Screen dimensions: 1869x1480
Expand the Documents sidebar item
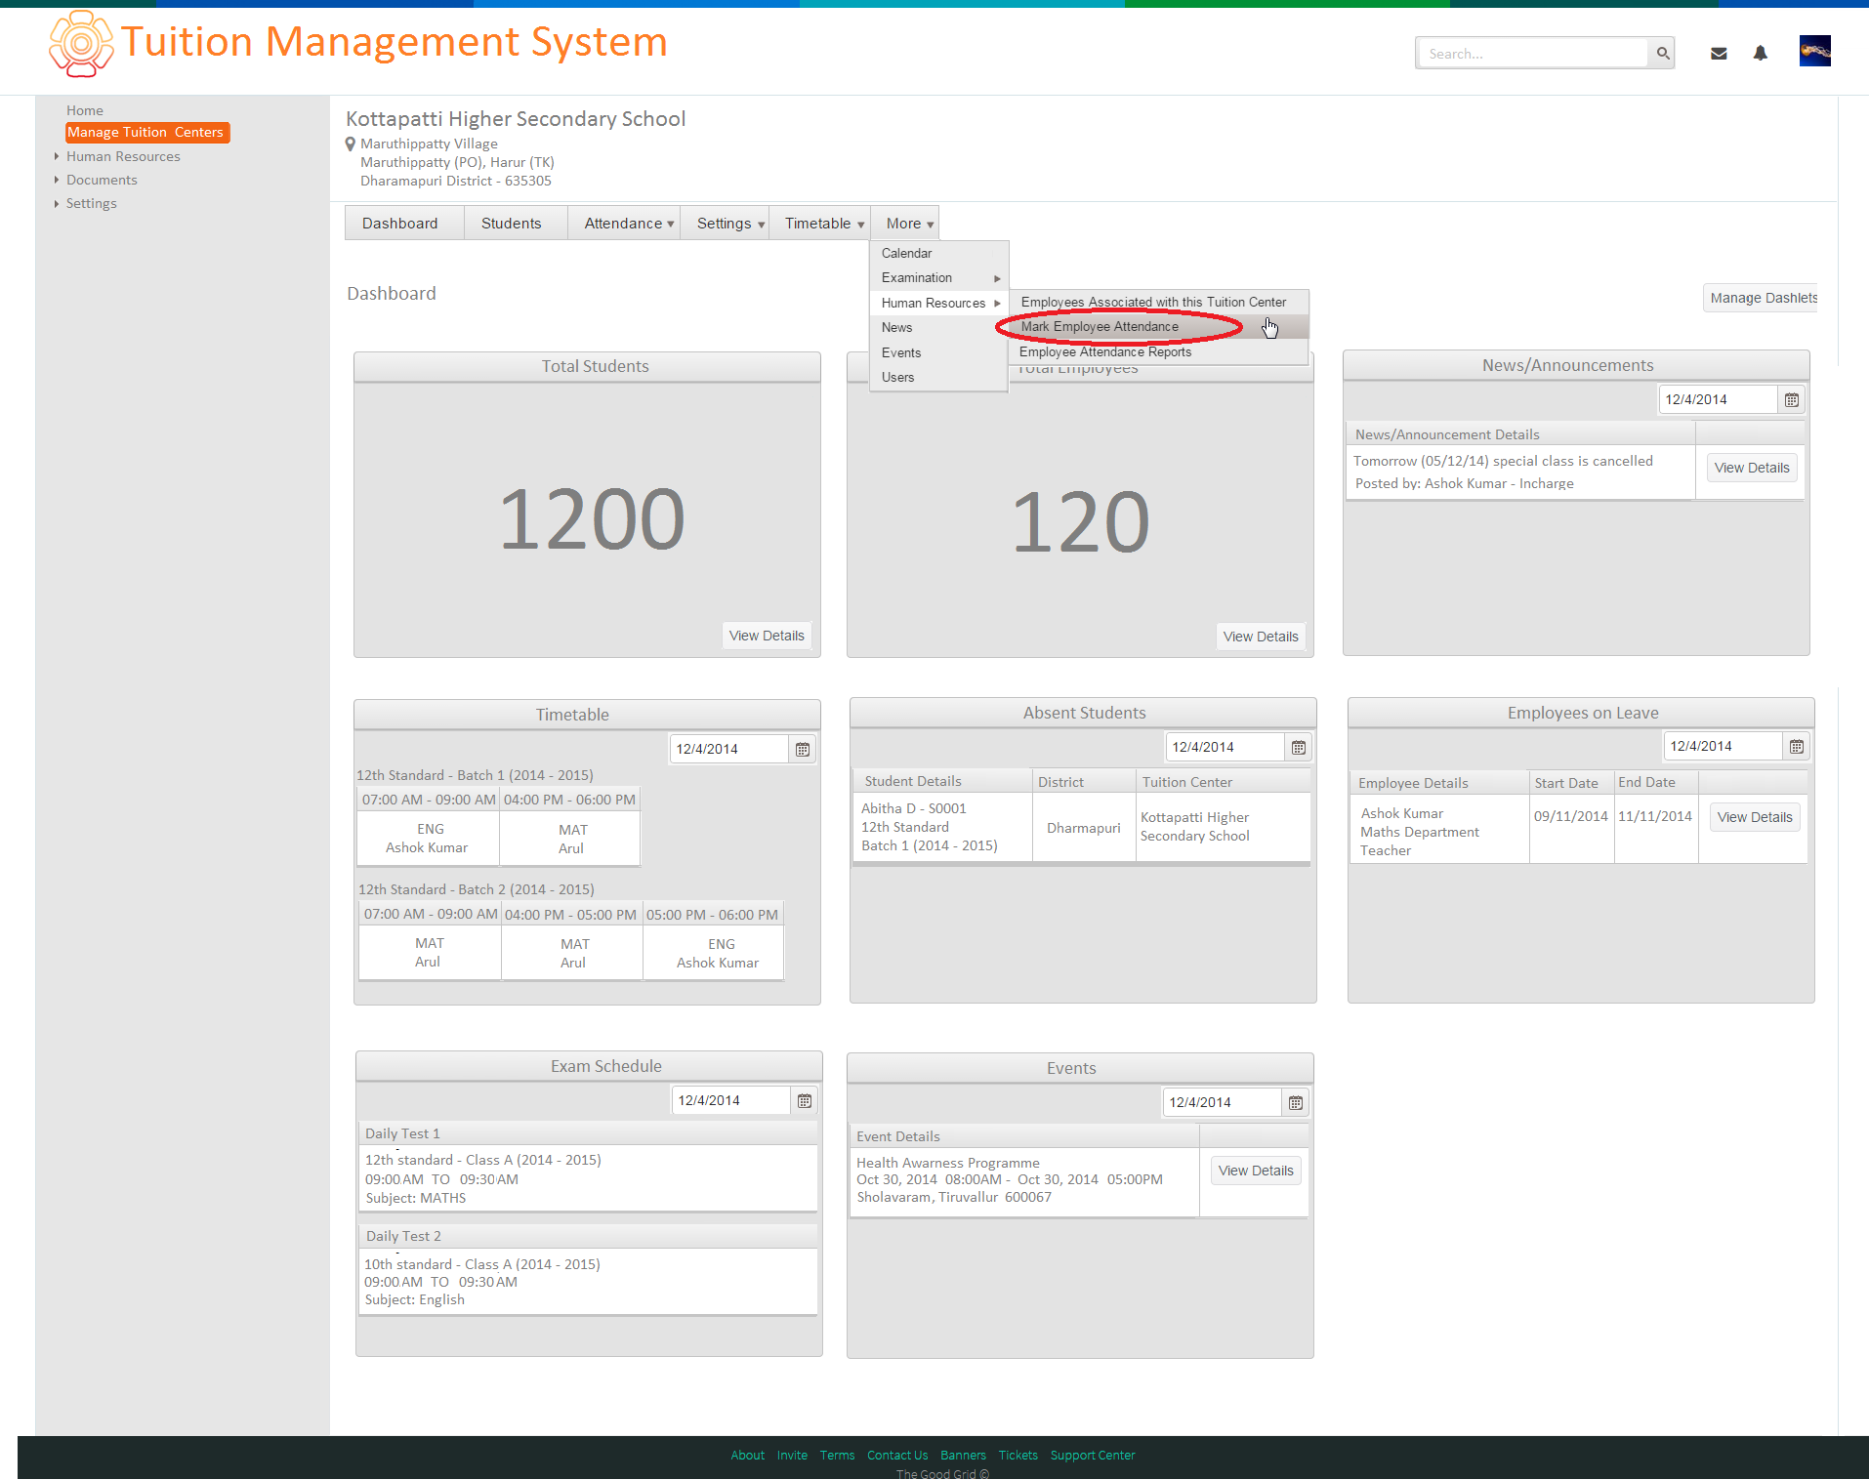click(x=102, y=180)
